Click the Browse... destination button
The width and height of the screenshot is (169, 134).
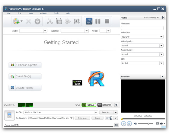(82, 118)
